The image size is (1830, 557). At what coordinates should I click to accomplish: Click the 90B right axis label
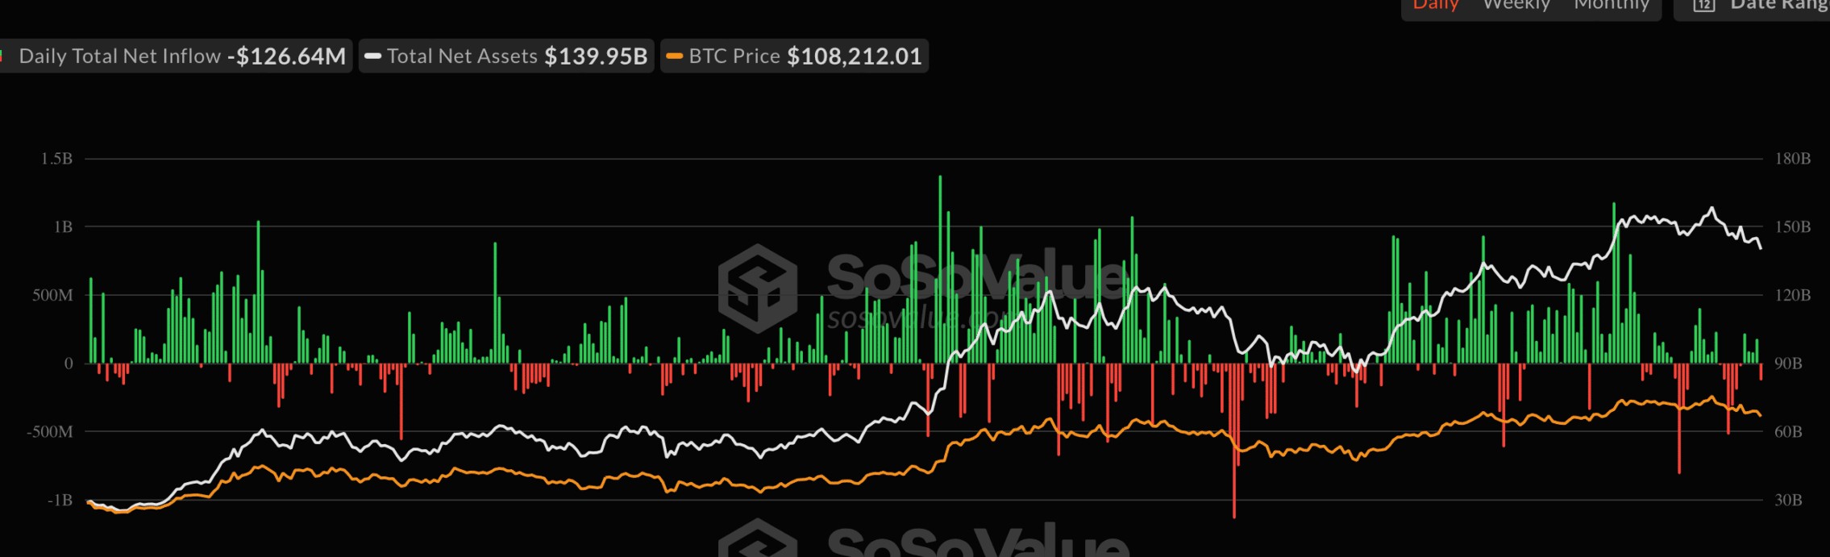point(1788,364)
